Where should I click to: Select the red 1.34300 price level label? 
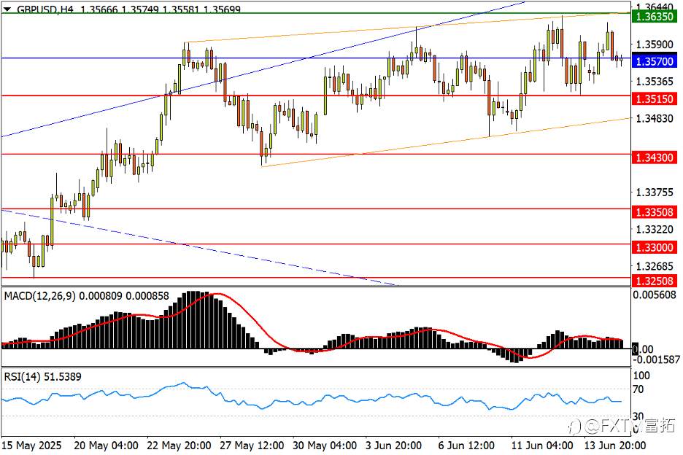tap(655, 157)
